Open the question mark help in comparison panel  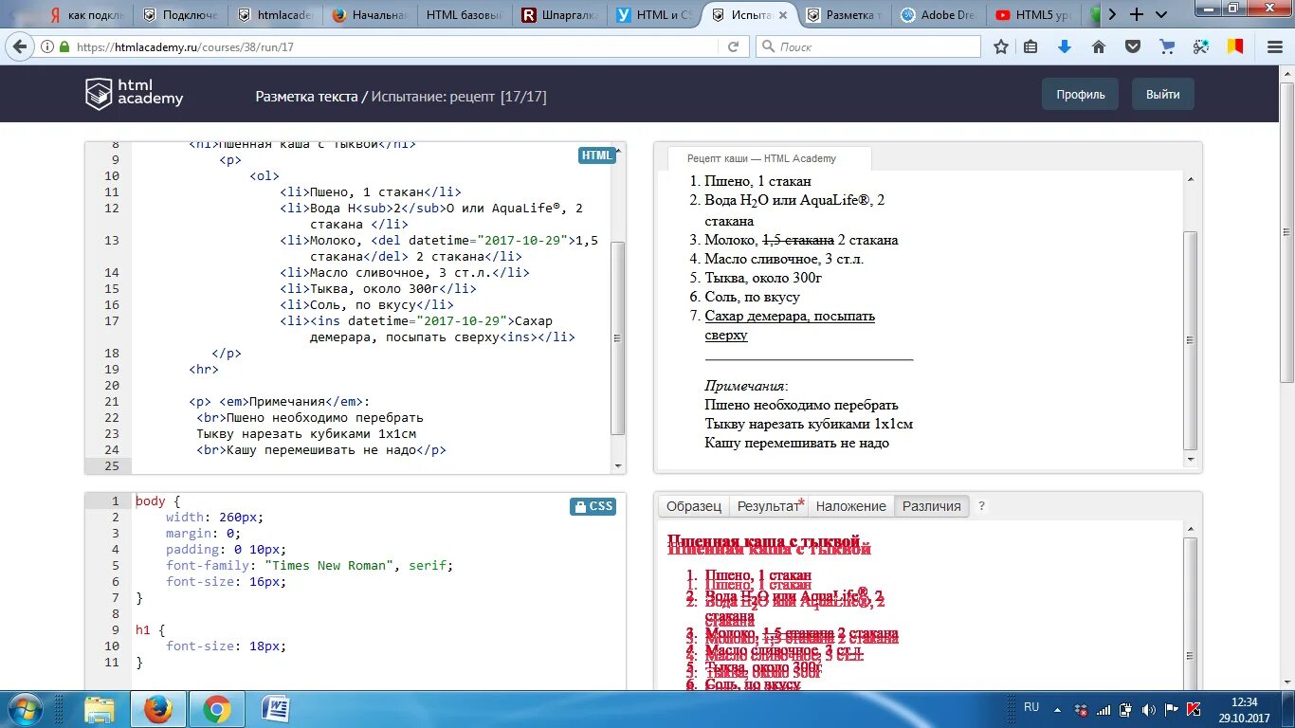(981, 506)
